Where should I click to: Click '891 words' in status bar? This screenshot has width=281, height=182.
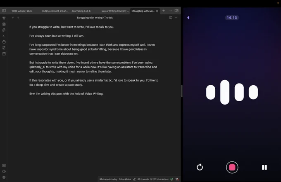[x=143, y=179]
